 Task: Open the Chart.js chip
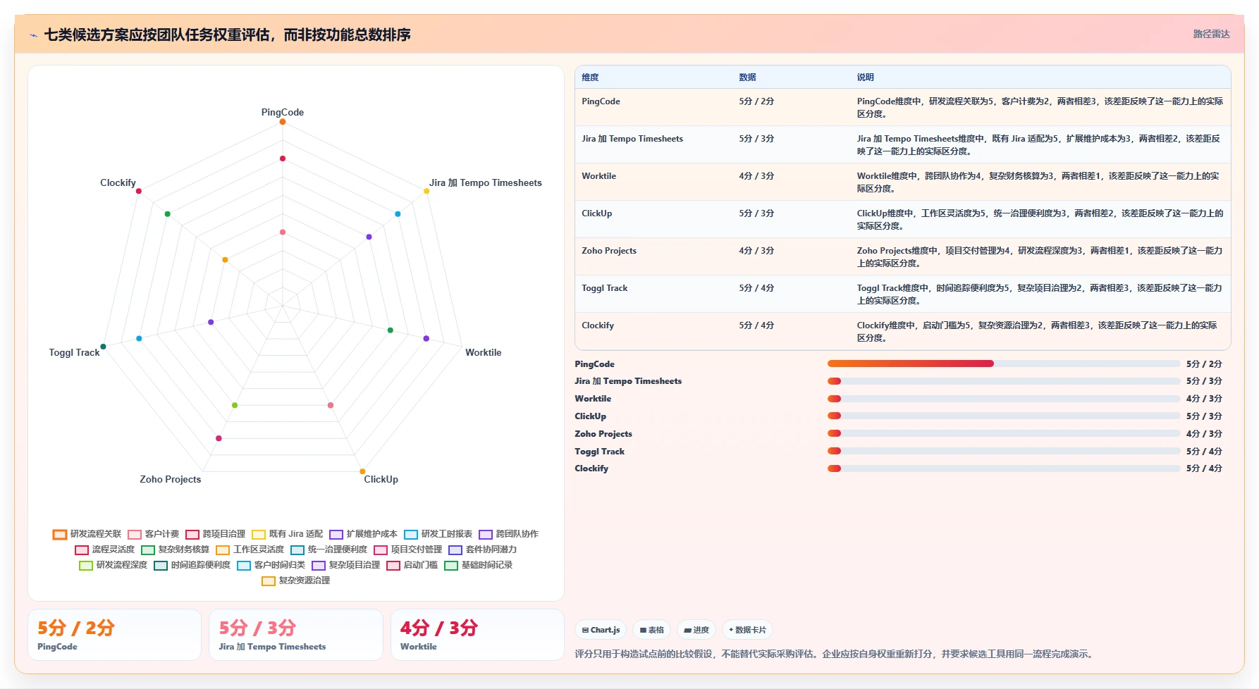click(x=601, y=630)
